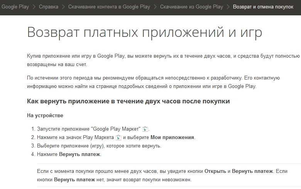
Task: Click bold word Открыть in the note
Action: coord(215,171)
